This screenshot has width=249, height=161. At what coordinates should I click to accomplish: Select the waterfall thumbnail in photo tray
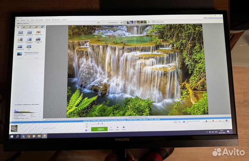(x=14, y=128)
